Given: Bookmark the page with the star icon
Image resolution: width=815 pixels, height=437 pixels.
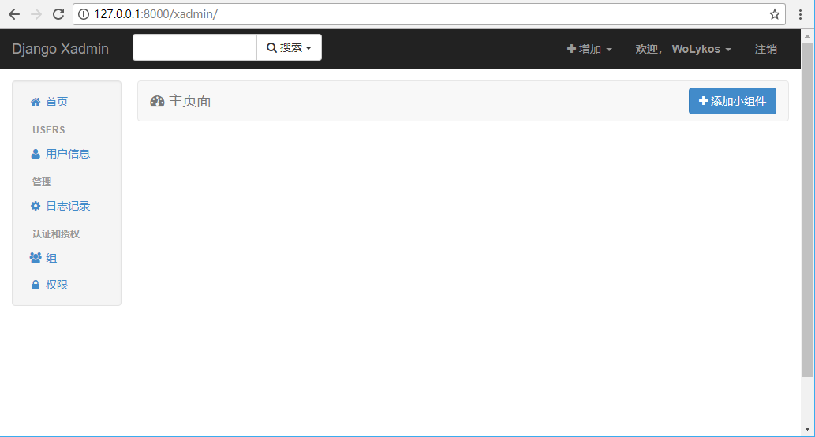Looking at the screenshot, I should coord(775,14).
